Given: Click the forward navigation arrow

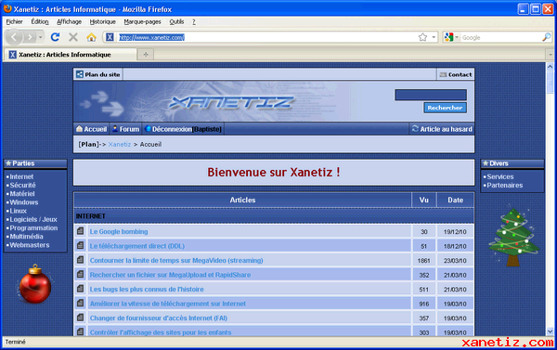Looking at the screenshot, I should [x=30, y=37].
